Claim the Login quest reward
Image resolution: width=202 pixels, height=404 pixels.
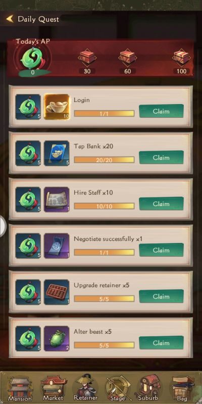click(x=161, y=111)
